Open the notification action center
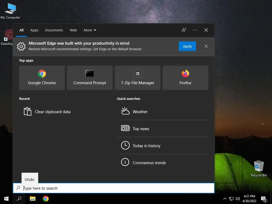272x204 pixels. pyautogui.click(x=264, y=199)
